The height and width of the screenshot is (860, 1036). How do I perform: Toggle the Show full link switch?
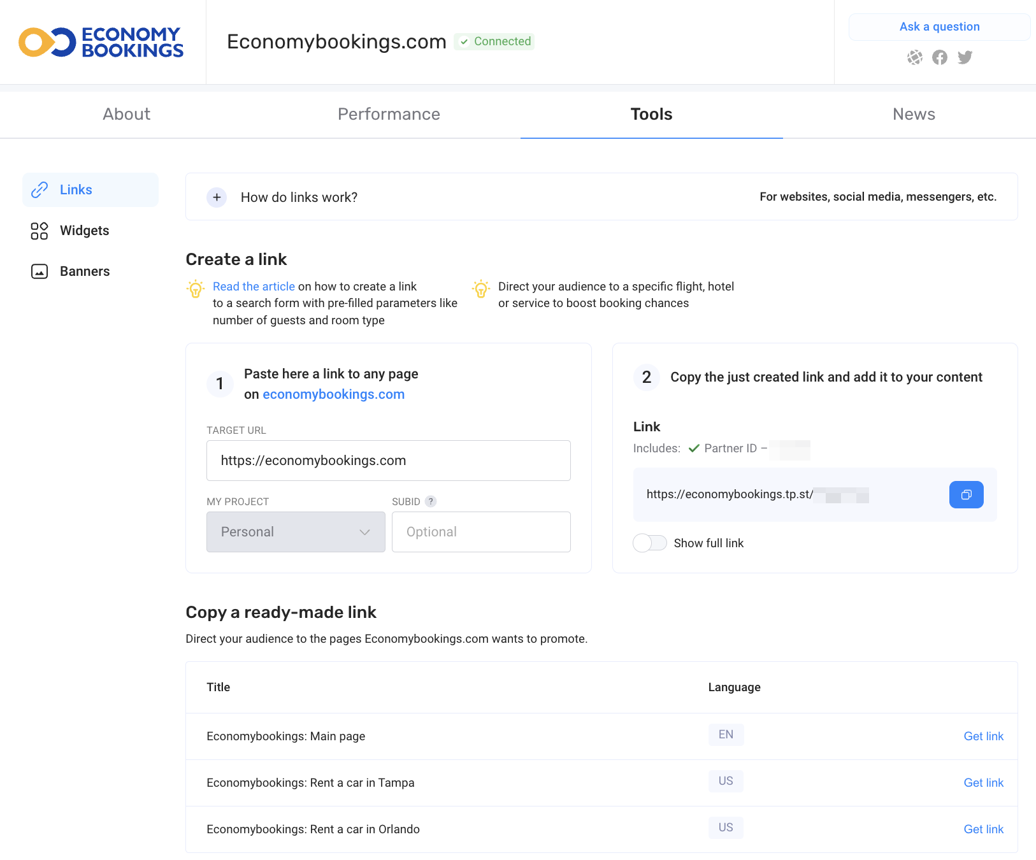(650, 543)
